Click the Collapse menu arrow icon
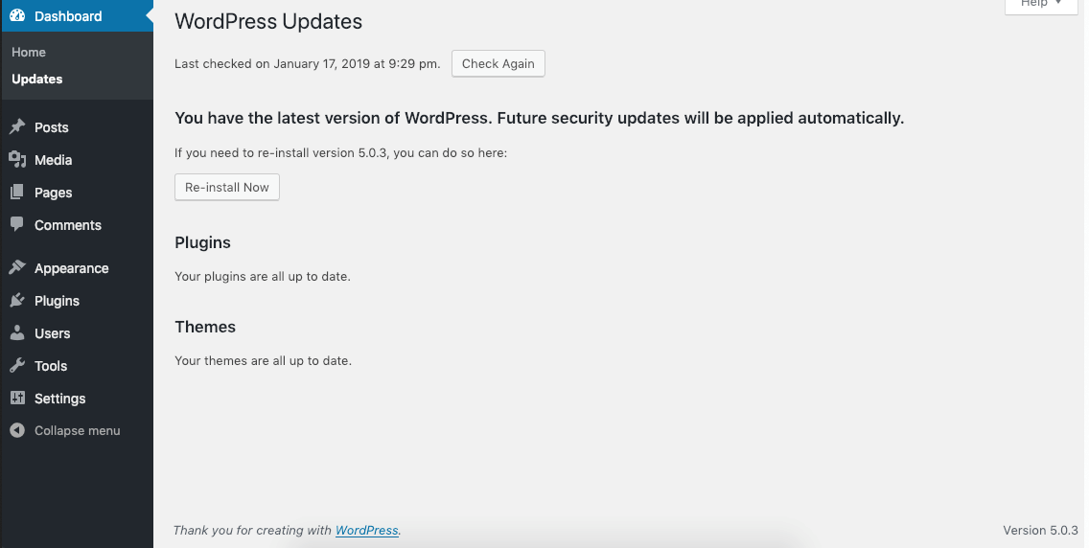The width and height of the screenshot is (1089, 548). [17, 431]
